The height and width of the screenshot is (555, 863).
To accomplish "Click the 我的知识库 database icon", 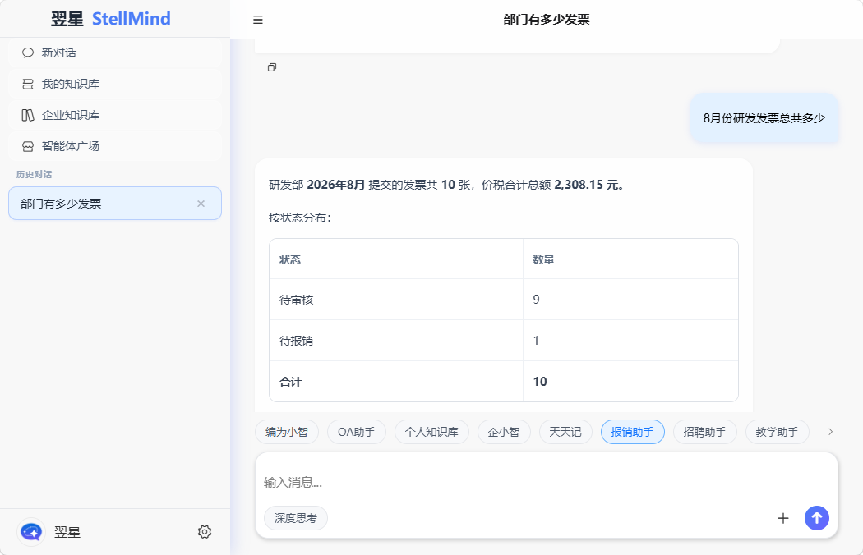I will 28,85.
